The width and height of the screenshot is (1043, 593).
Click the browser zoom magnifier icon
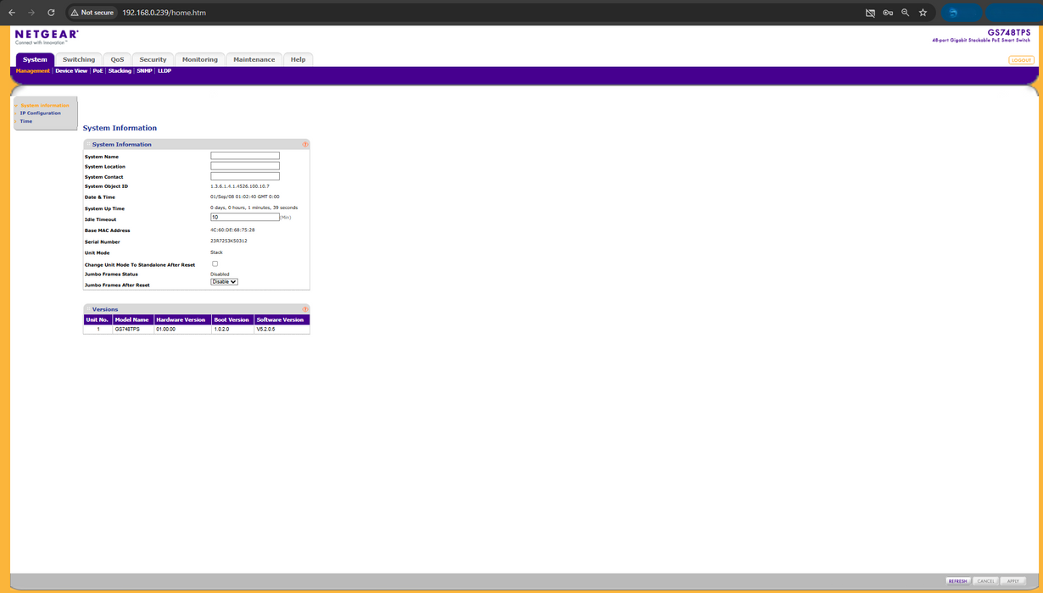pos(905,13)
